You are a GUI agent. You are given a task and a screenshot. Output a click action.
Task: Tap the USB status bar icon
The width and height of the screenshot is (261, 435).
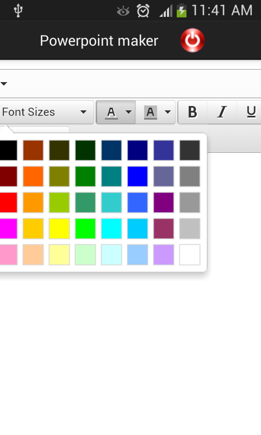[x=18, y=10]
